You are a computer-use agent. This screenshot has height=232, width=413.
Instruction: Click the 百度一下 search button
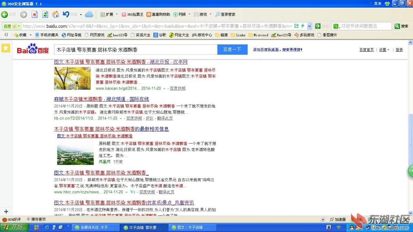click(x=232, y=50)
